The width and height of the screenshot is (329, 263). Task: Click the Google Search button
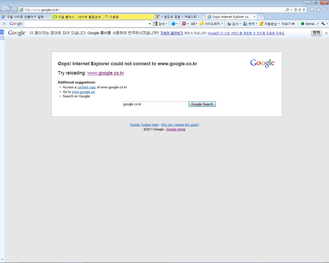click(x=202, y=104)
